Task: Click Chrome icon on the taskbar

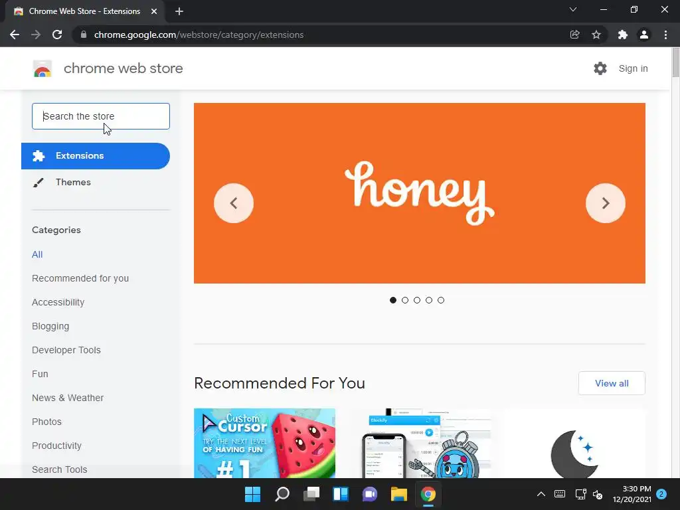Action: 428,494
